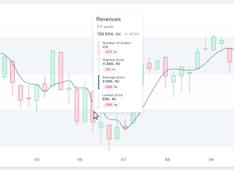This screenshot has width=234, height=170.
Task: Click the small red candle above week 47
Action: point(125,128)
